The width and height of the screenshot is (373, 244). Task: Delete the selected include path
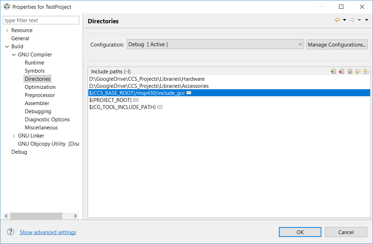pyautogui.click(x=342, y=71)
